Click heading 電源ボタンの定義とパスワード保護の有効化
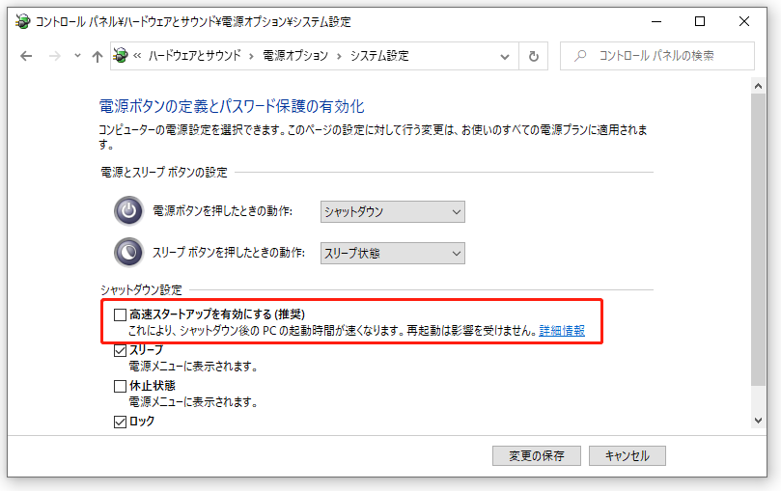The width and height of the screenshot is (781, 491). tap(232, 106)
